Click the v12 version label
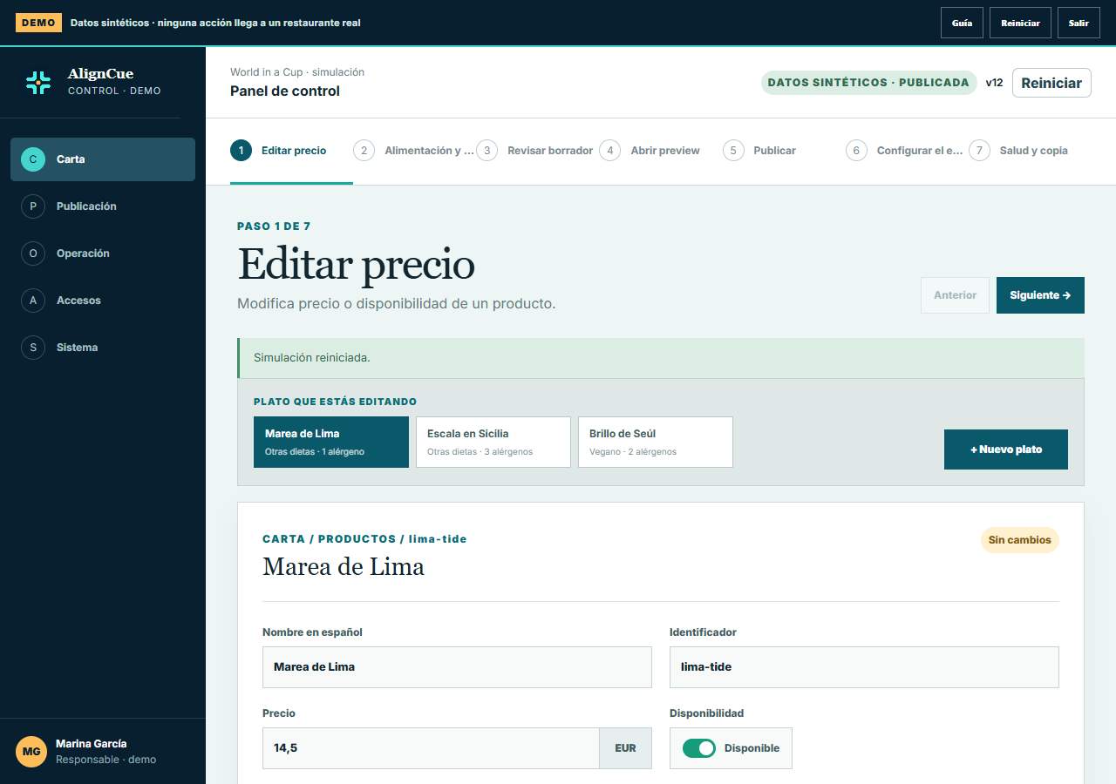This screenshot has width=1116, height=784. 995,83
